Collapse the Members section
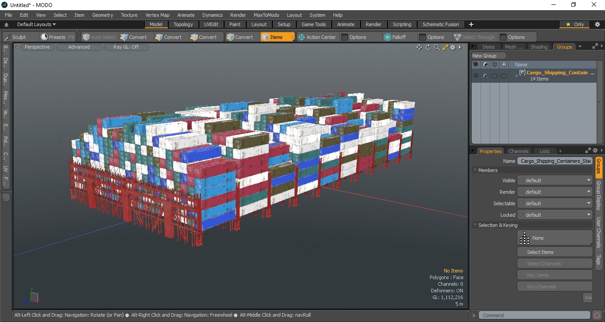 (x=475, y=170)
